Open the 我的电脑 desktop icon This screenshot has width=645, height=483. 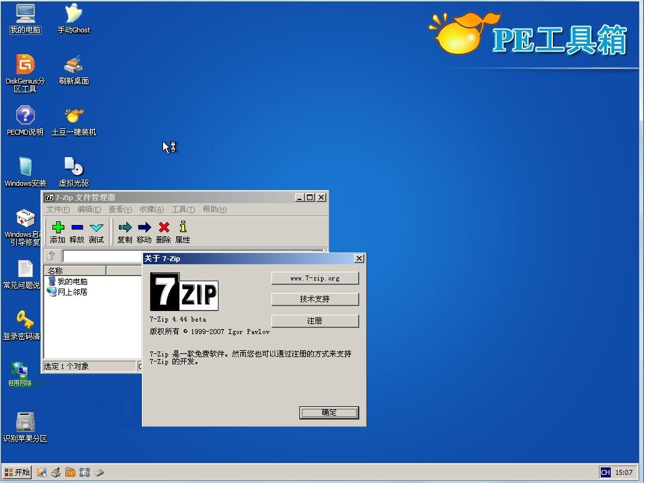[x=25, y=19]
